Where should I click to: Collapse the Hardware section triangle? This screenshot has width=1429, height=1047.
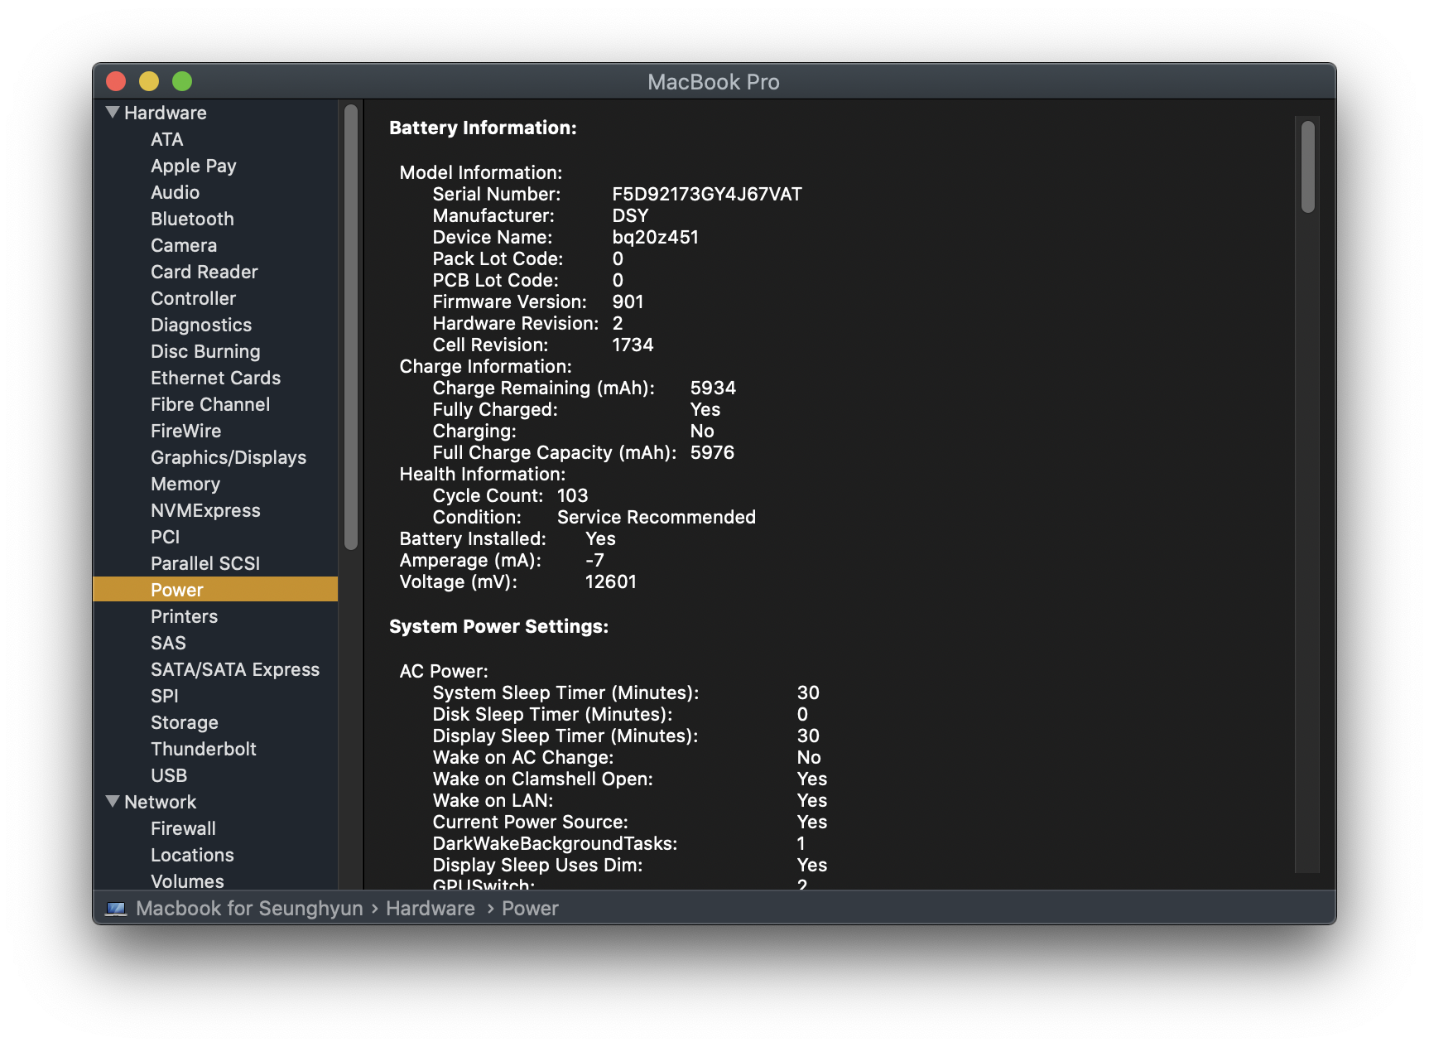tap(113, 112)
